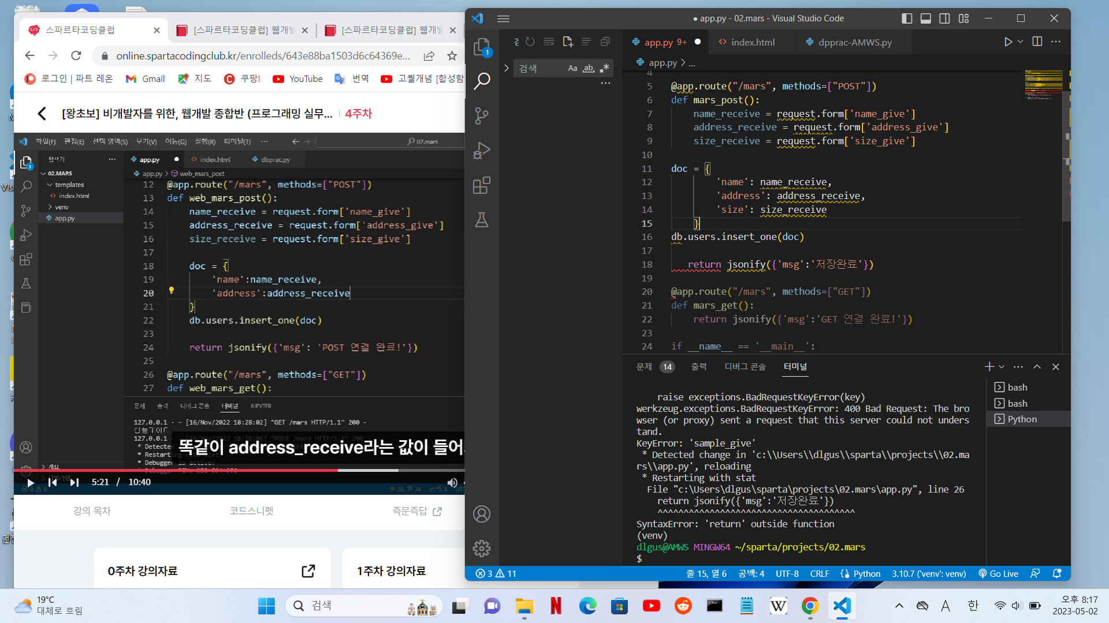This screenshot has width=1109, height=623.
Task: Toggle Match Case in search
Action: pyautogui.click(x=572, y=68)
